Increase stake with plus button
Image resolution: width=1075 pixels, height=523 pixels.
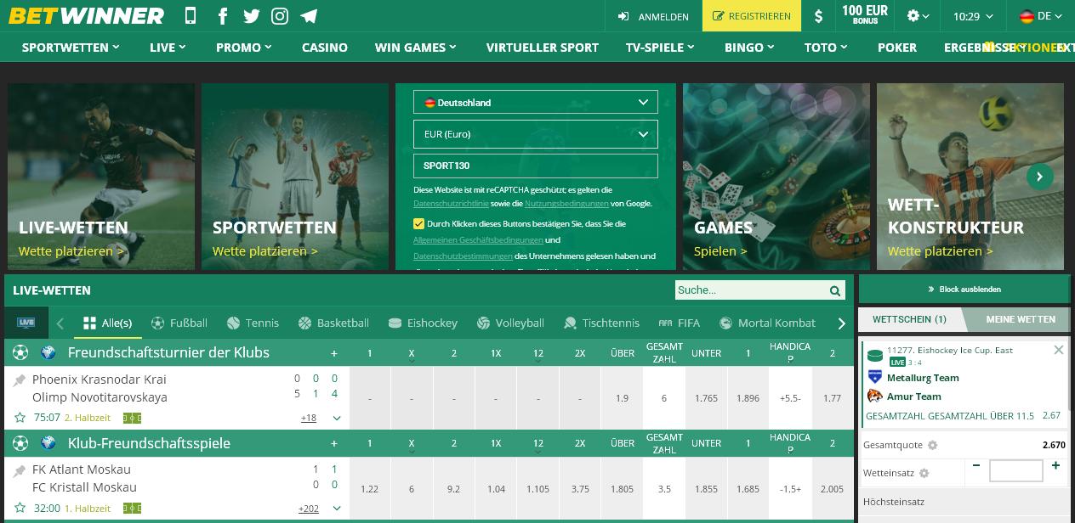point(1055,466)
